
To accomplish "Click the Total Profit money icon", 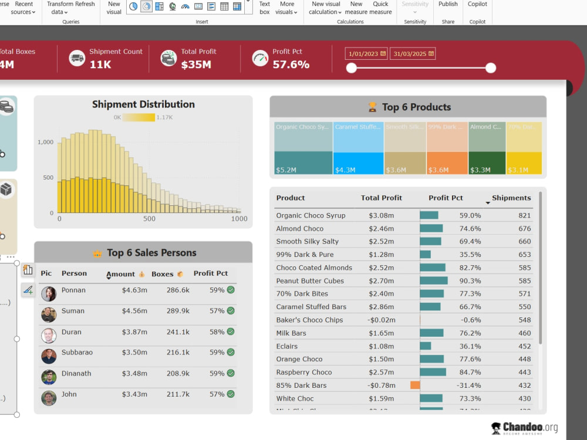I will [x=168, y=58].
